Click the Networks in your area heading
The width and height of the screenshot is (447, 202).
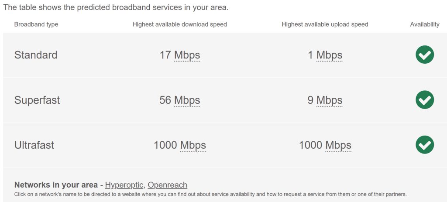[56, 185]
